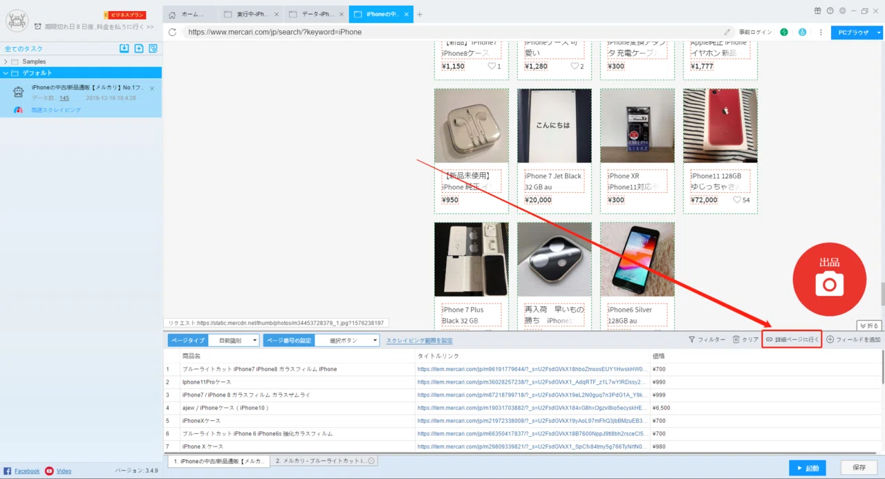Image resolution: width=885 pixels, height=479 pixels.
Task: Close the 実行中-iPh tab
Action: (277, 15)
